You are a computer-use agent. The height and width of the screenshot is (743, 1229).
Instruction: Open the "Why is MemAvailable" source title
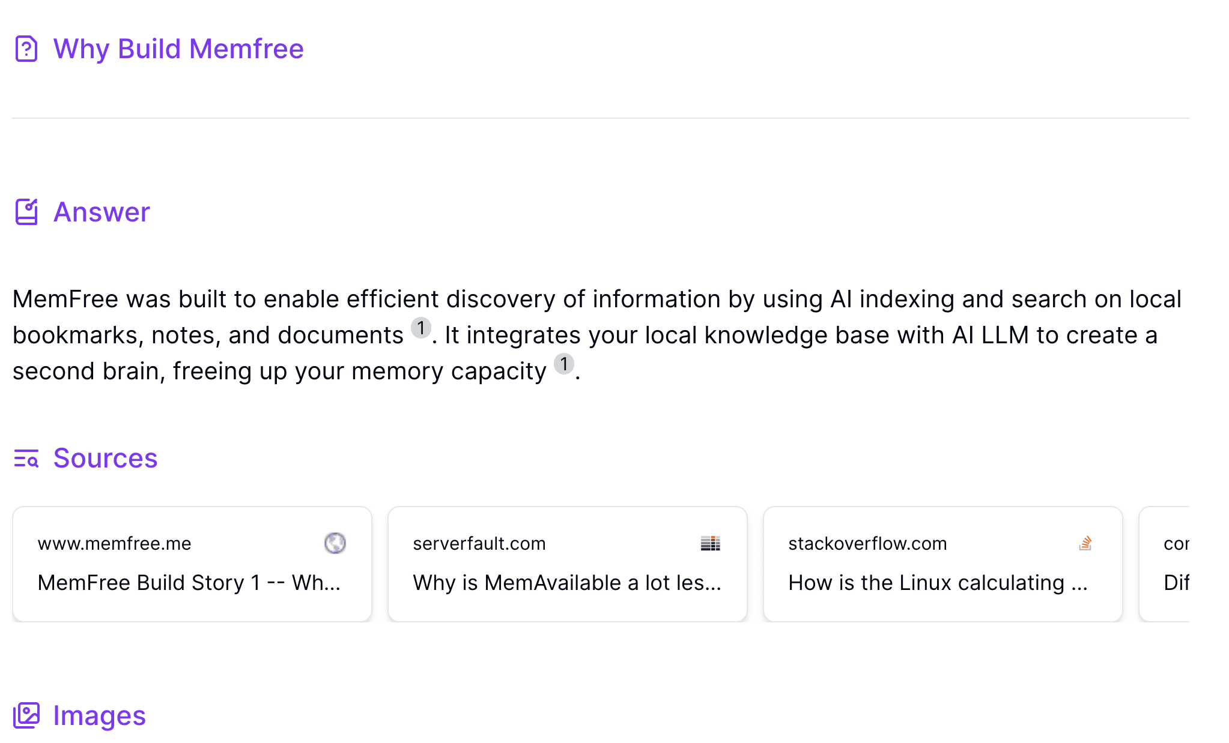click(566, 583)
